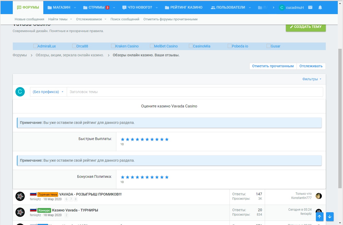This screenshot has width=343, height=225.
Task: Expand the ЧТО НОВОГО? dropdown arrow
Action: (x=157, y=8)
